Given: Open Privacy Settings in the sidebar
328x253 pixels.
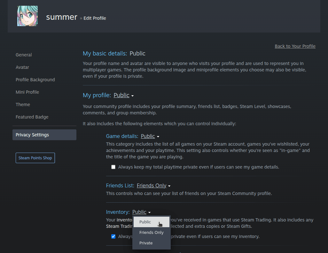Looking at the screenshot, I should click(32, 134).
